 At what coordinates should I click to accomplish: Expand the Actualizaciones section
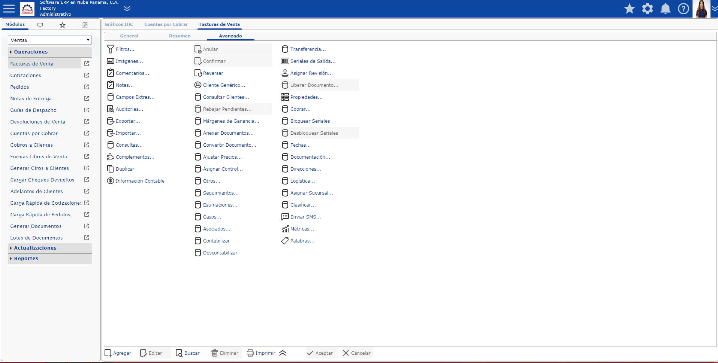[x=35, y=248]
